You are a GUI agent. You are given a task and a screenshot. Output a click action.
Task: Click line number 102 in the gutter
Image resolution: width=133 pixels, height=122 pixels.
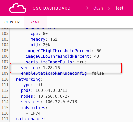5,34
